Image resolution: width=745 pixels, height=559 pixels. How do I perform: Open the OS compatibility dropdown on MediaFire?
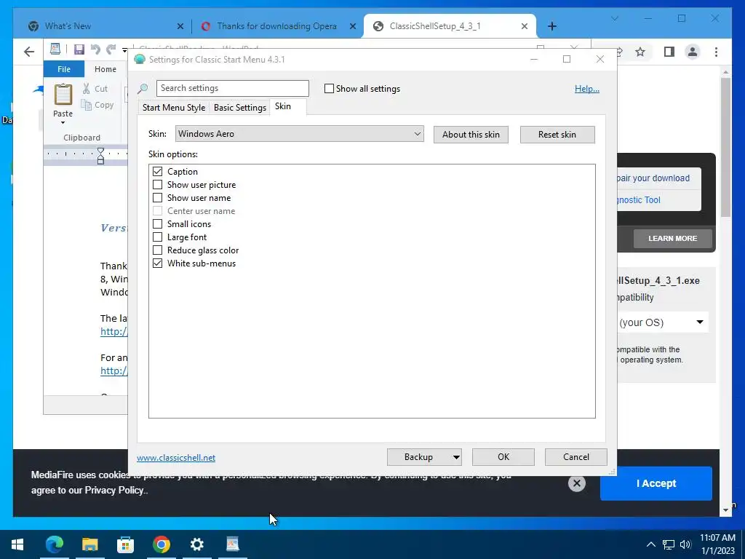pos(663,322)
